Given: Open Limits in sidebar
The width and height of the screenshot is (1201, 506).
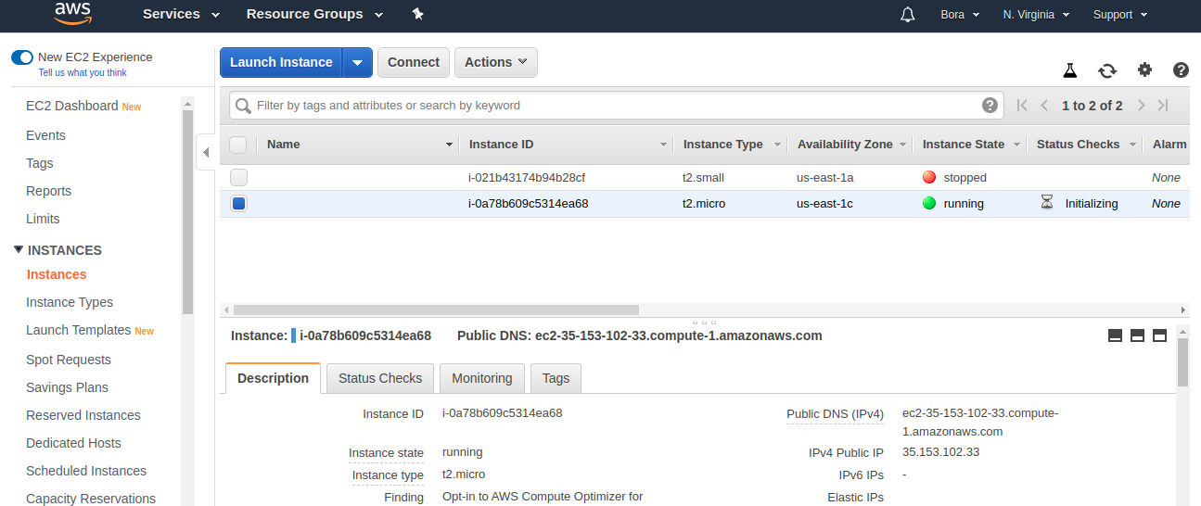Looking at the screenshot, I should pyautogui.click(x=43, y=219).
